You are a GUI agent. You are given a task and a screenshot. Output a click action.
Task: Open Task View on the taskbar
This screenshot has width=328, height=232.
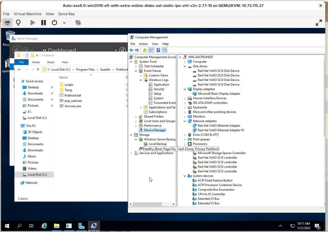click(x=31, y=226)
